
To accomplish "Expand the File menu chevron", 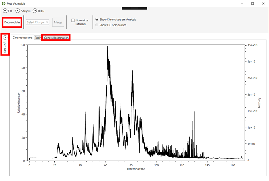I will click(5, 11).
